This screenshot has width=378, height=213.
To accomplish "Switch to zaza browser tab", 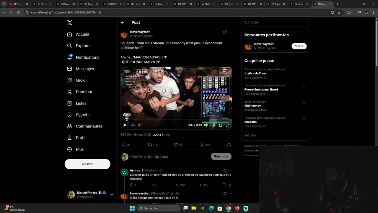I will (299, 4).
